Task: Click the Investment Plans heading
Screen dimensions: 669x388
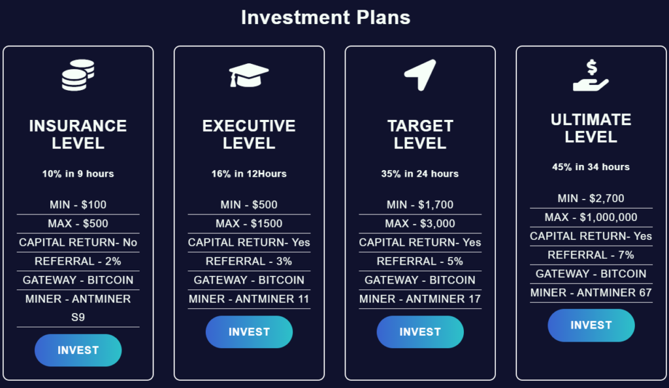Action: pos(325,17)
